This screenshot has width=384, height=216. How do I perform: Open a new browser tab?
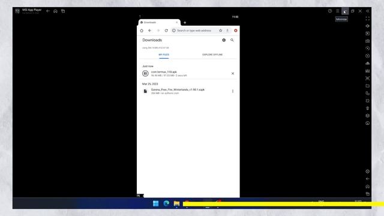(185, 23)
